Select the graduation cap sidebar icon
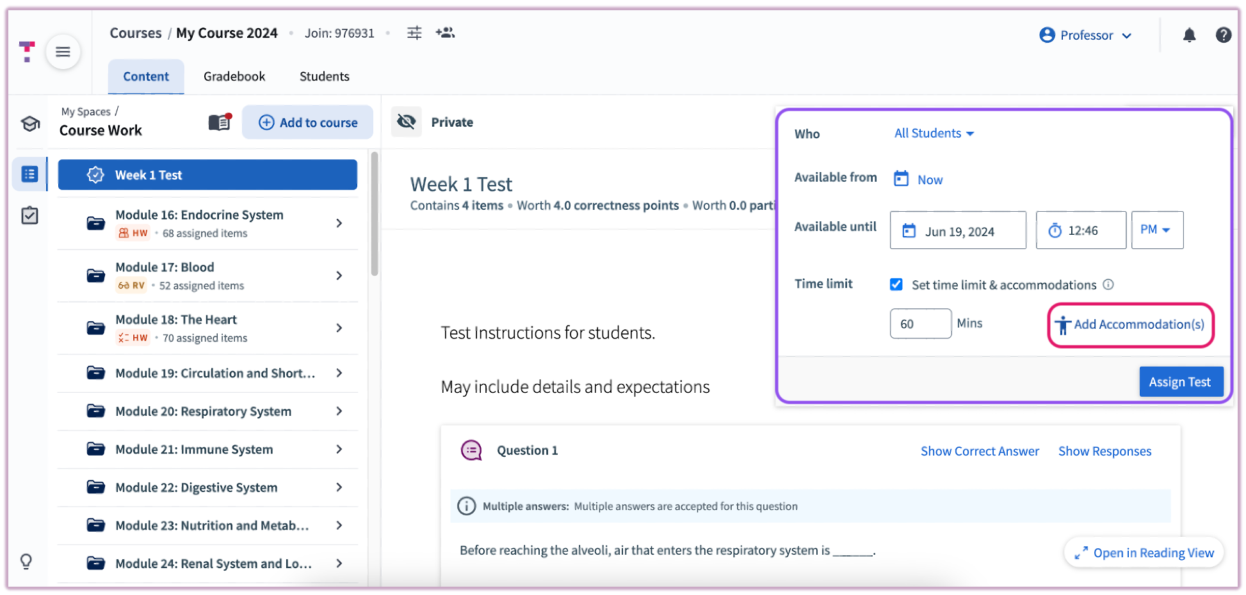The width and height of the screenshot is (1246, 595). 30,123
